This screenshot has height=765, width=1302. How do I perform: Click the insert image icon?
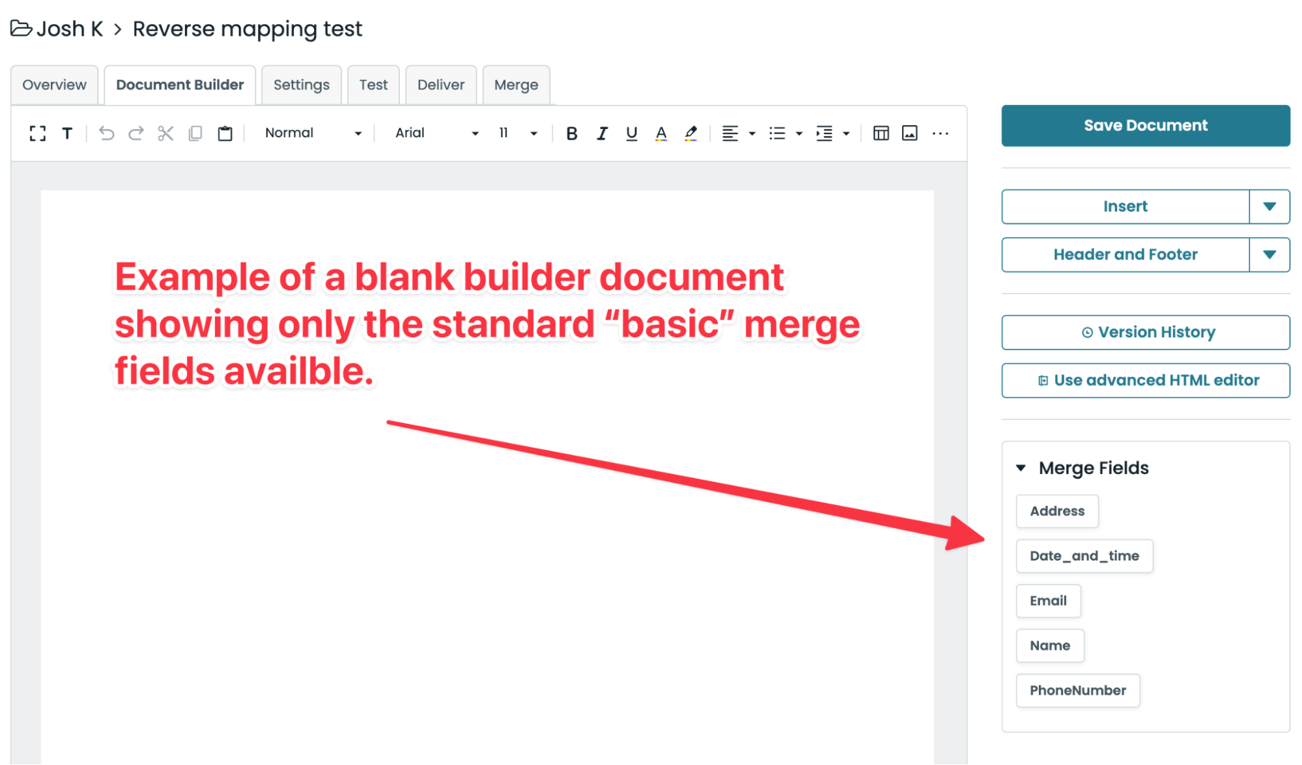coord(909,133)
